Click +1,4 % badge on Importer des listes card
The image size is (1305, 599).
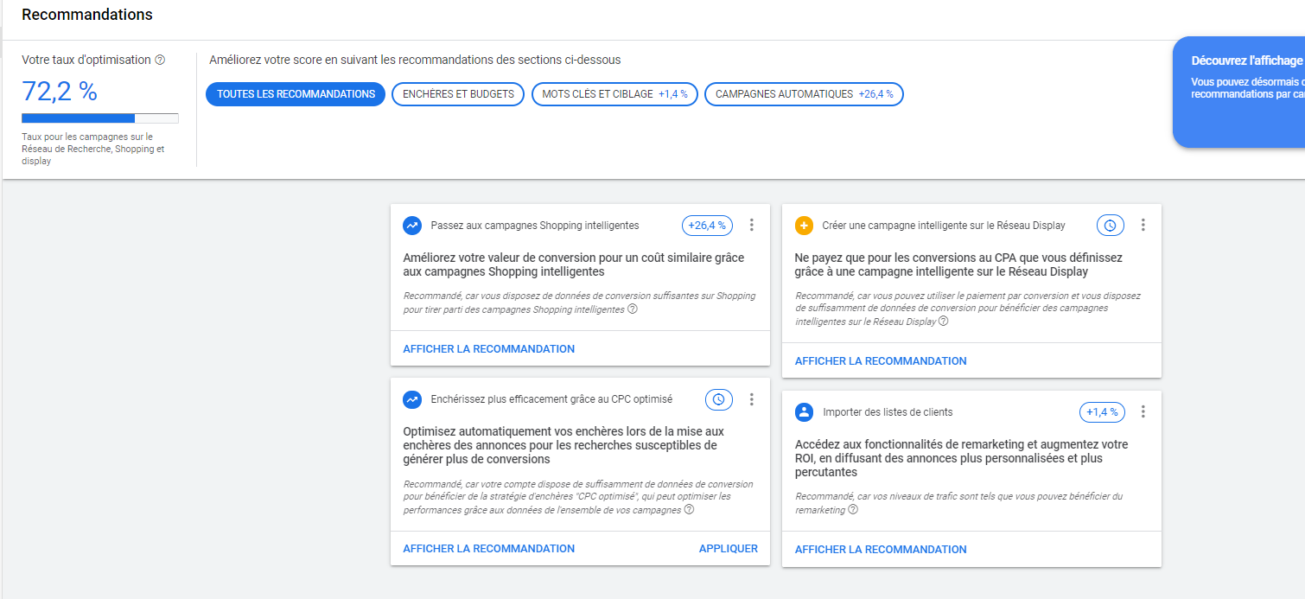coord(1102,412)
